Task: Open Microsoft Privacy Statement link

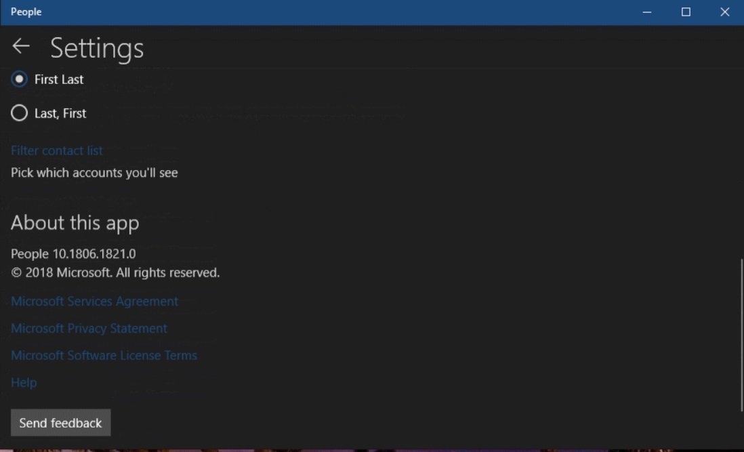Action: point(89,328)
